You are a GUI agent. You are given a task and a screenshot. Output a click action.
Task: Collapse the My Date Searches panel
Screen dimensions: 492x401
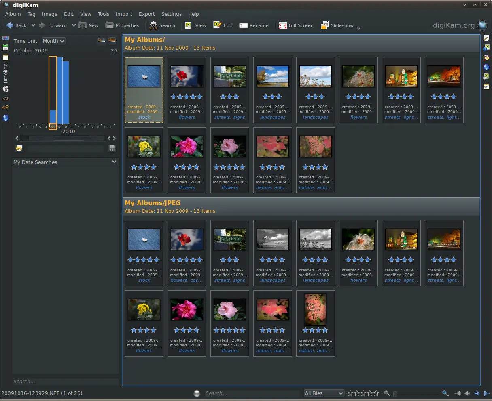click(115, 162)
